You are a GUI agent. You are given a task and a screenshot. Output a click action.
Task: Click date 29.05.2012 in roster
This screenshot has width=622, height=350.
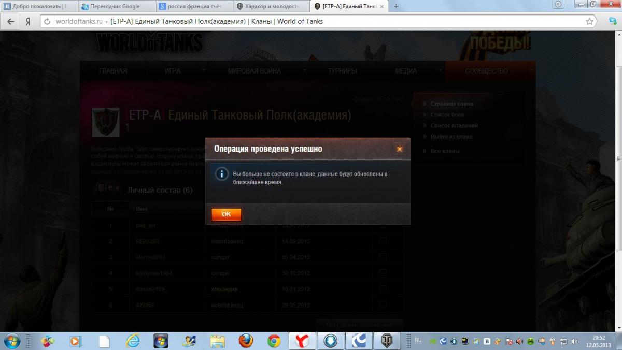[296, 305]
